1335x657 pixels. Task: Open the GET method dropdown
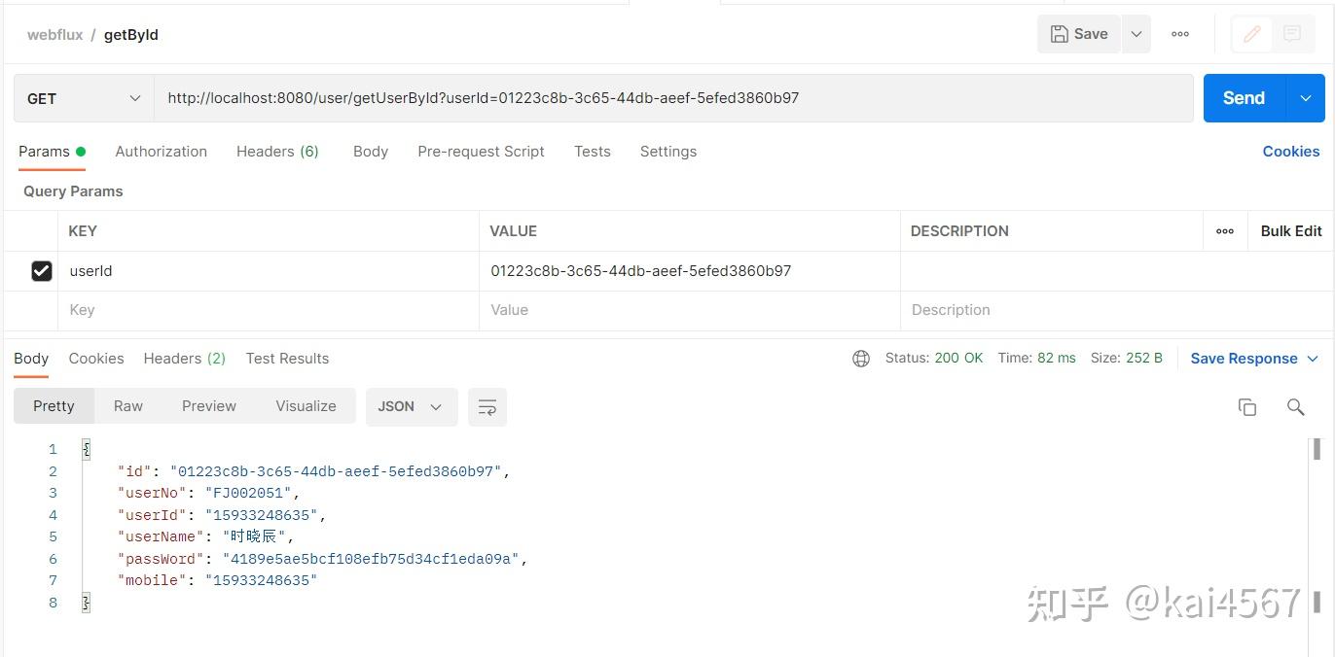(x=83, y=97)
